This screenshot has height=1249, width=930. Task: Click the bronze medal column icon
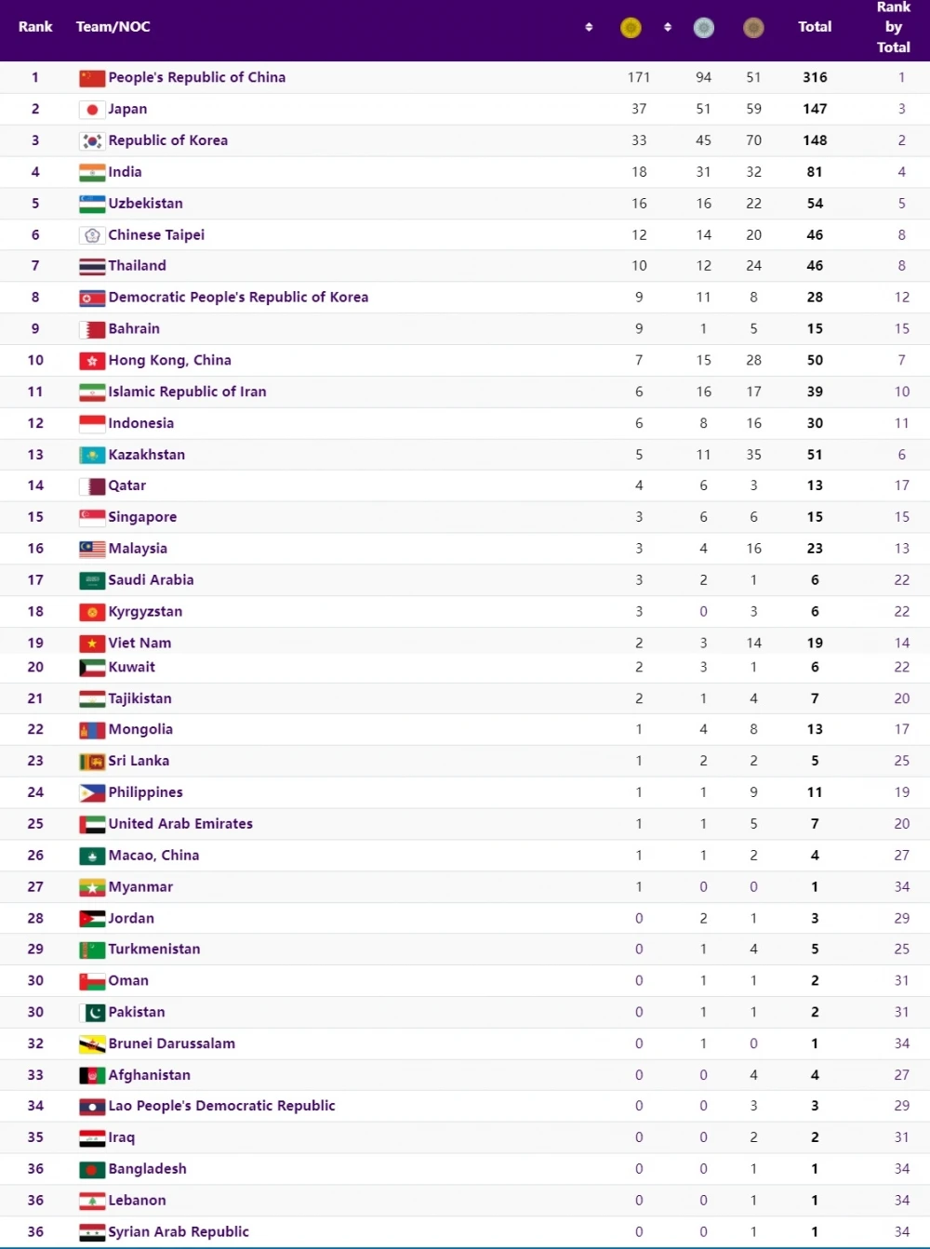click(x=753, y=28)
